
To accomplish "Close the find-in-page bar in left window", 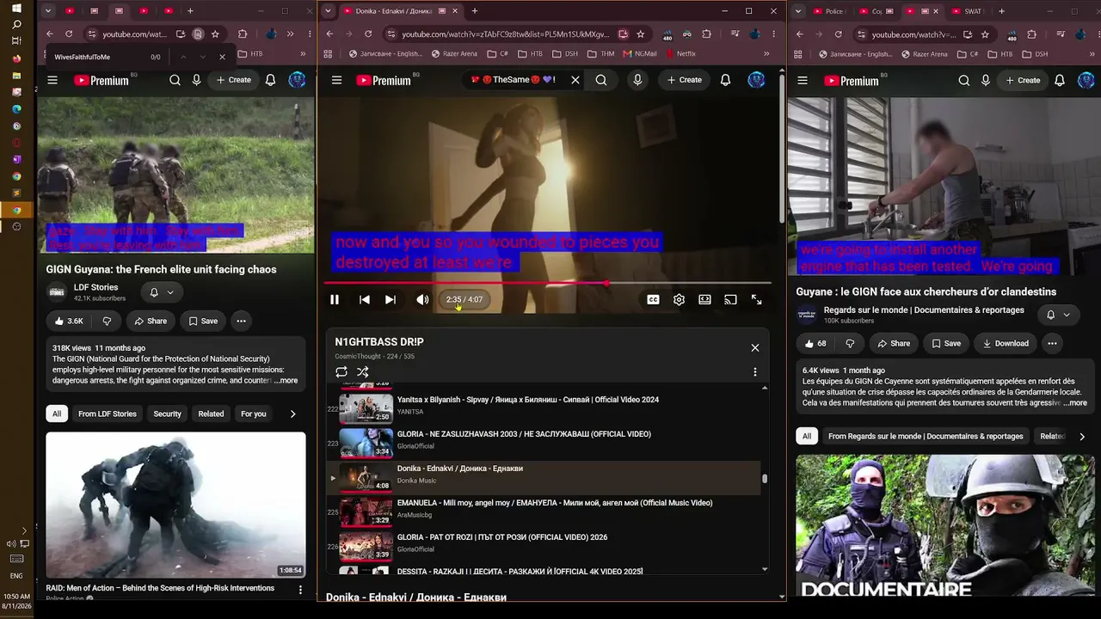I will pyautogui.click(x=222, y=57).
